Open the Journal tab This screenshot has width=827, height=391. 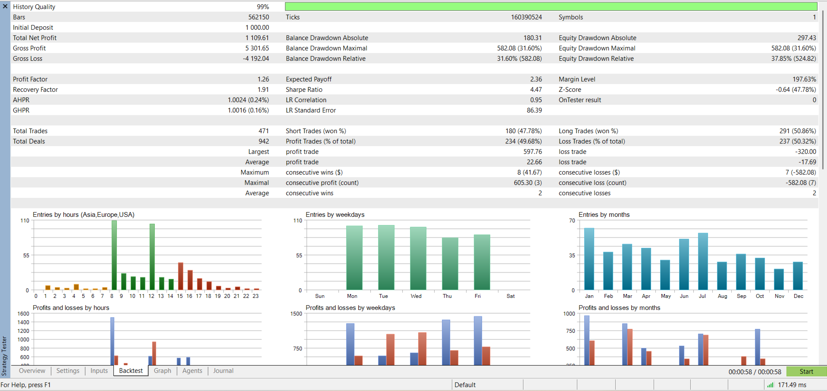click(x=223, y=371)
